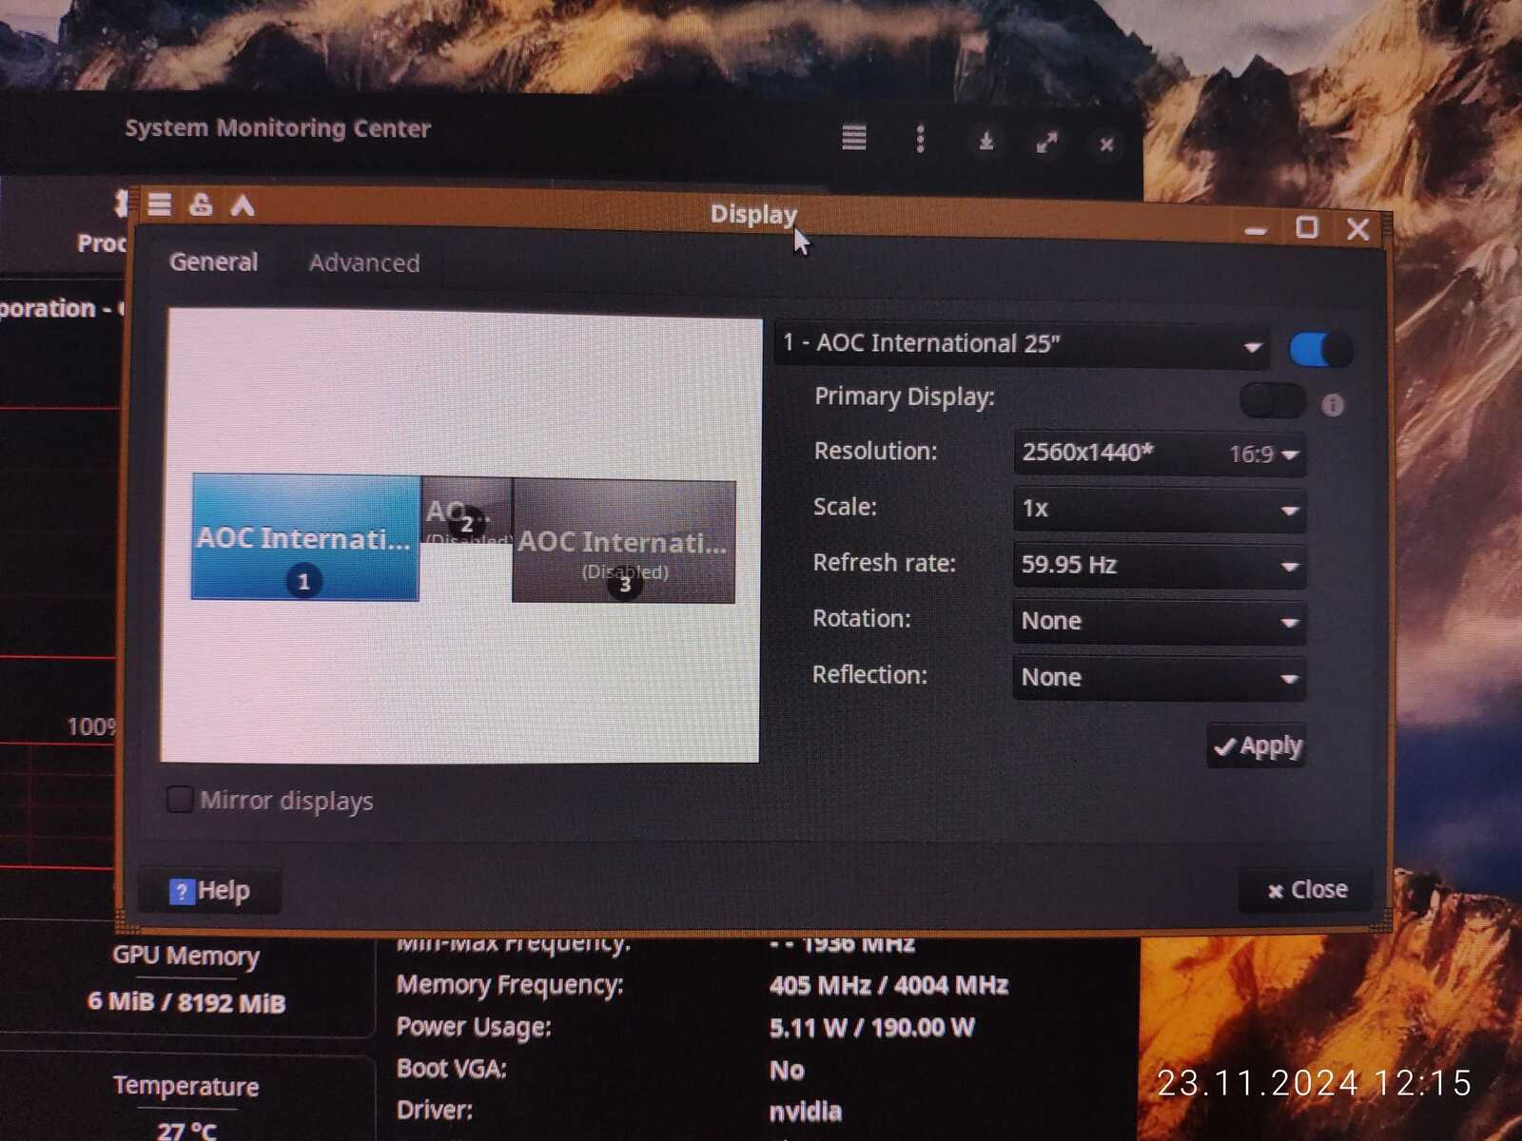Open the Display window menu icon
1522x1141 pixels.
[160, 204]
